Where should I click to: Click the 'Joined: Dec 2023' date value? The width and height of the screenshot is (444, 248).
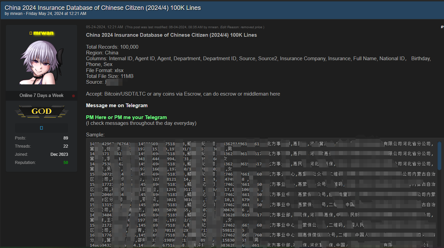click(x=59, y=154)
